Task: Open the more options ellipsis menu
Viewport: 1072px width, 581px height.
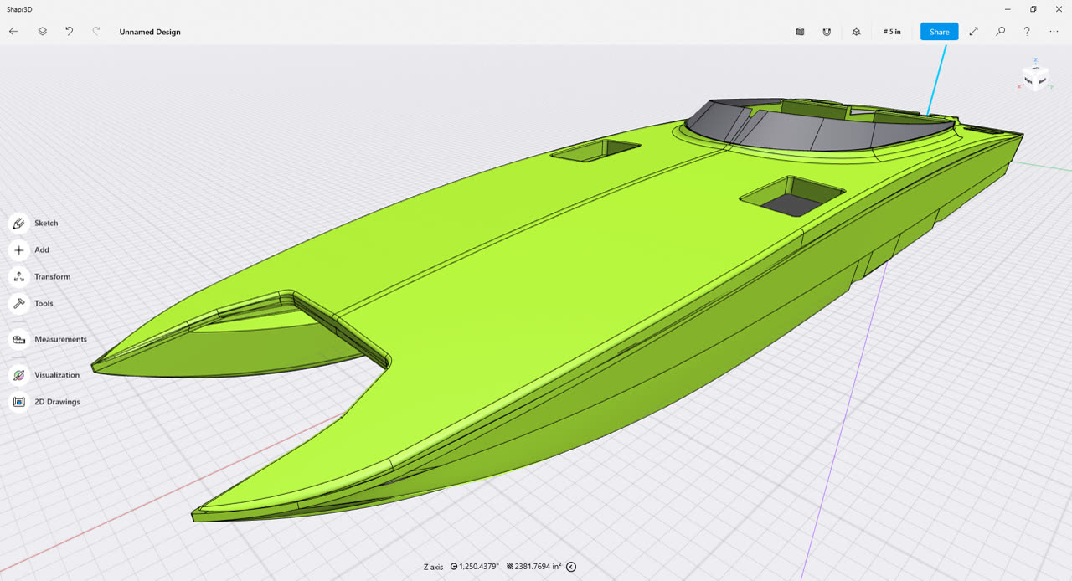Action: click(x=1054, y=31)
